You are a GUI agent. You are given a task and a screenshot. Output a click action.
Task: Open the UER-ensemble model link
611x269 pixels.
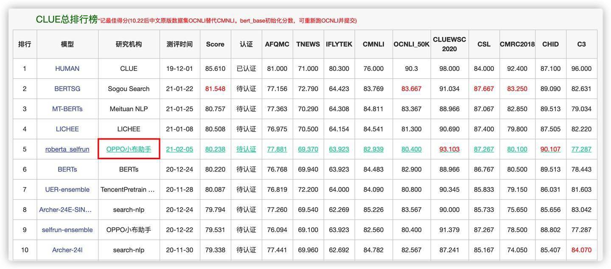coord(67,188)
